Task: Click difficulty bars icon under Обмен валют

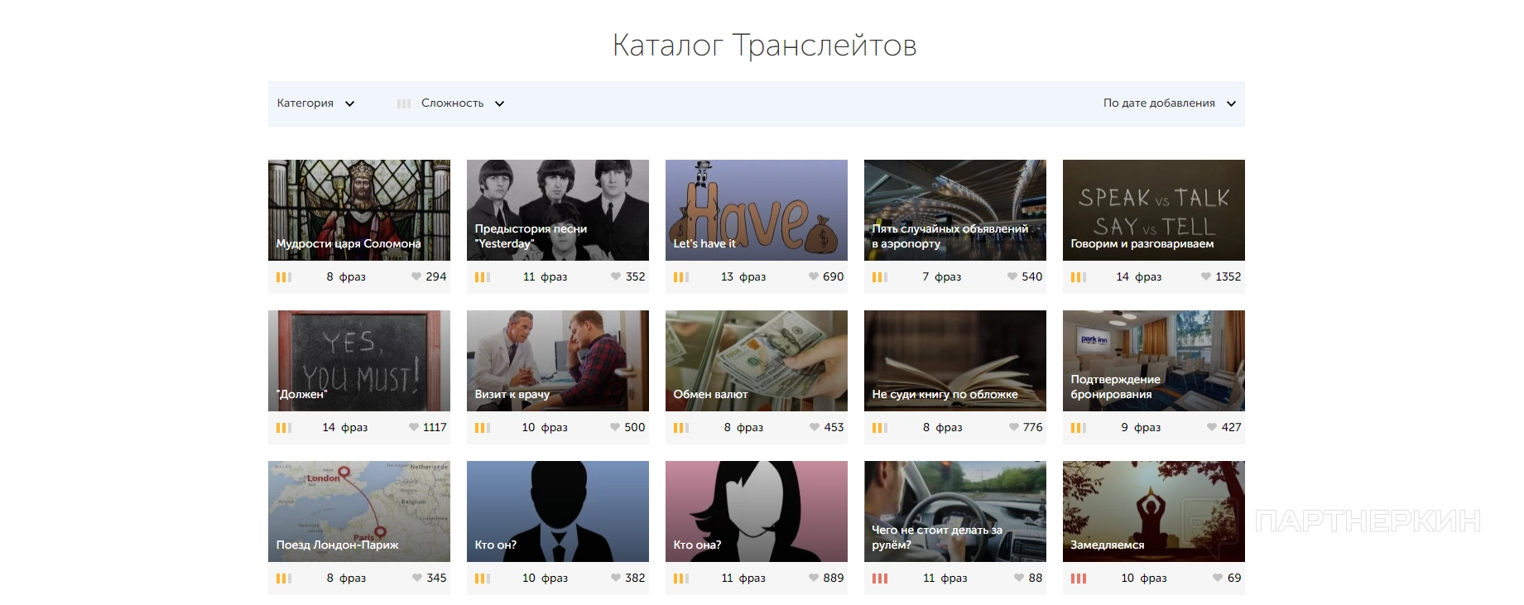Action: coord(680,427)
